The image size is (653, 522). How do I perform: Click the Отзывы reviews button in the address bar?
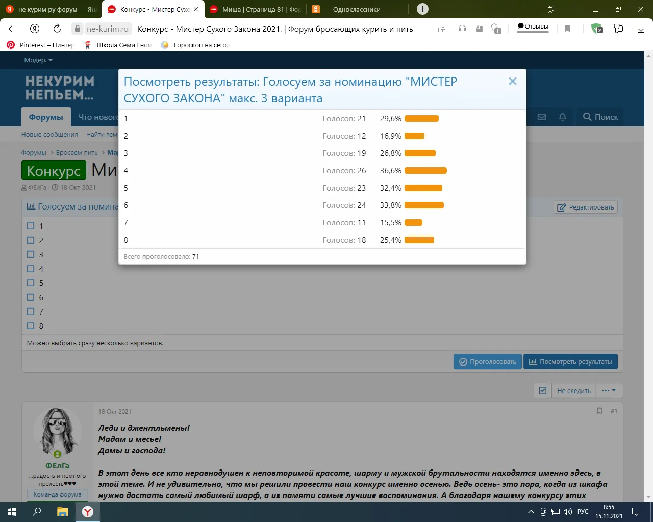533,27
